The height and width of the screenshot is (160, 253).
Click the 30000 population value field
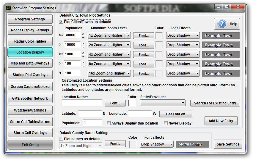coord(72,35)
